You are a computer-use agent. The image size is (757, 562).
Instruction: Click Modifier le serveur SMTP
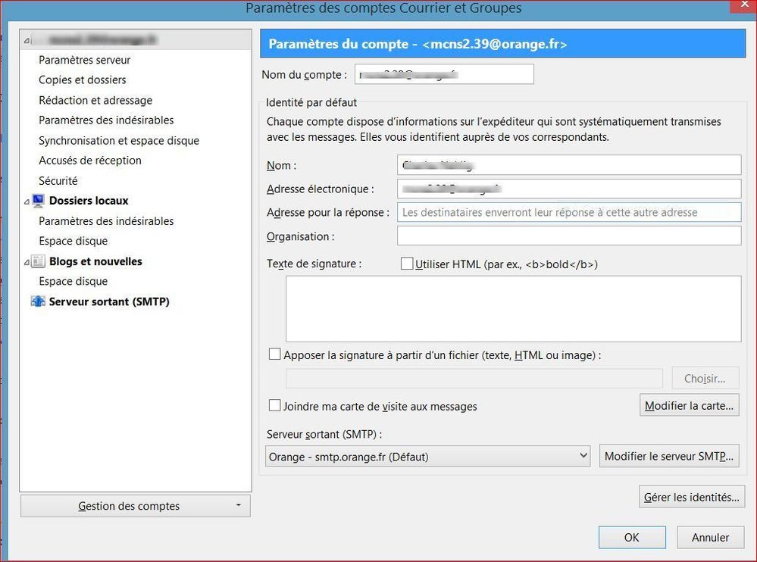pos(668,455)
